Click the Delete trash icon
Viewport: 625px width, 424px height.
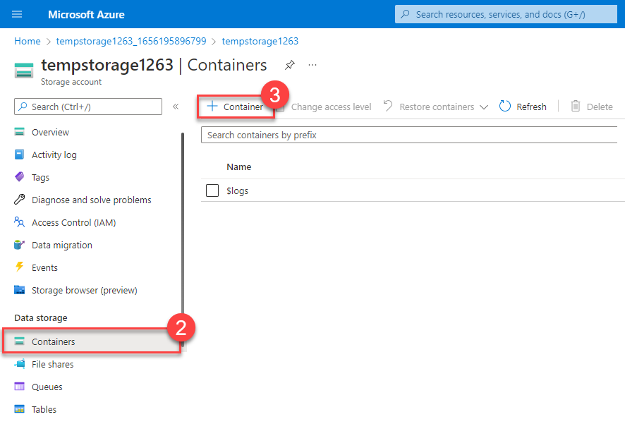[576, 107]
